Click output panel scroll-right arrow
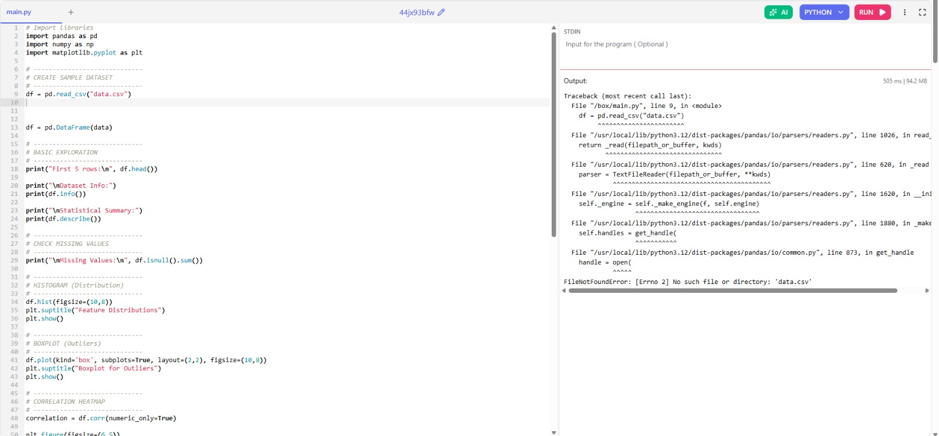The width and height of the screenshot is (939, 436). click(927, 290)
